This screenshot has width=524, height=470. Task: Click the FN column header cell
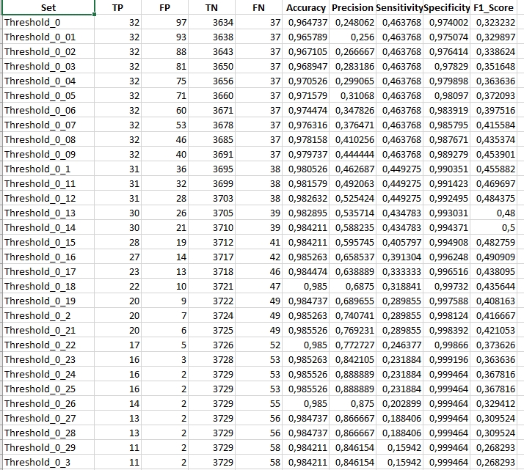coord(259,8)
